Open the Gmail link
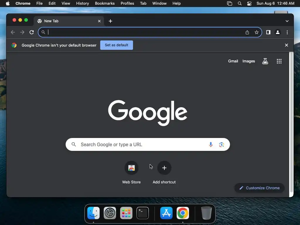The width and height of the screenshot is (300, 225). pos(233,61)
